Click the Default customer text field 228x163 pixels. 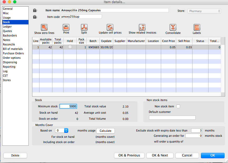coord(172,118)
